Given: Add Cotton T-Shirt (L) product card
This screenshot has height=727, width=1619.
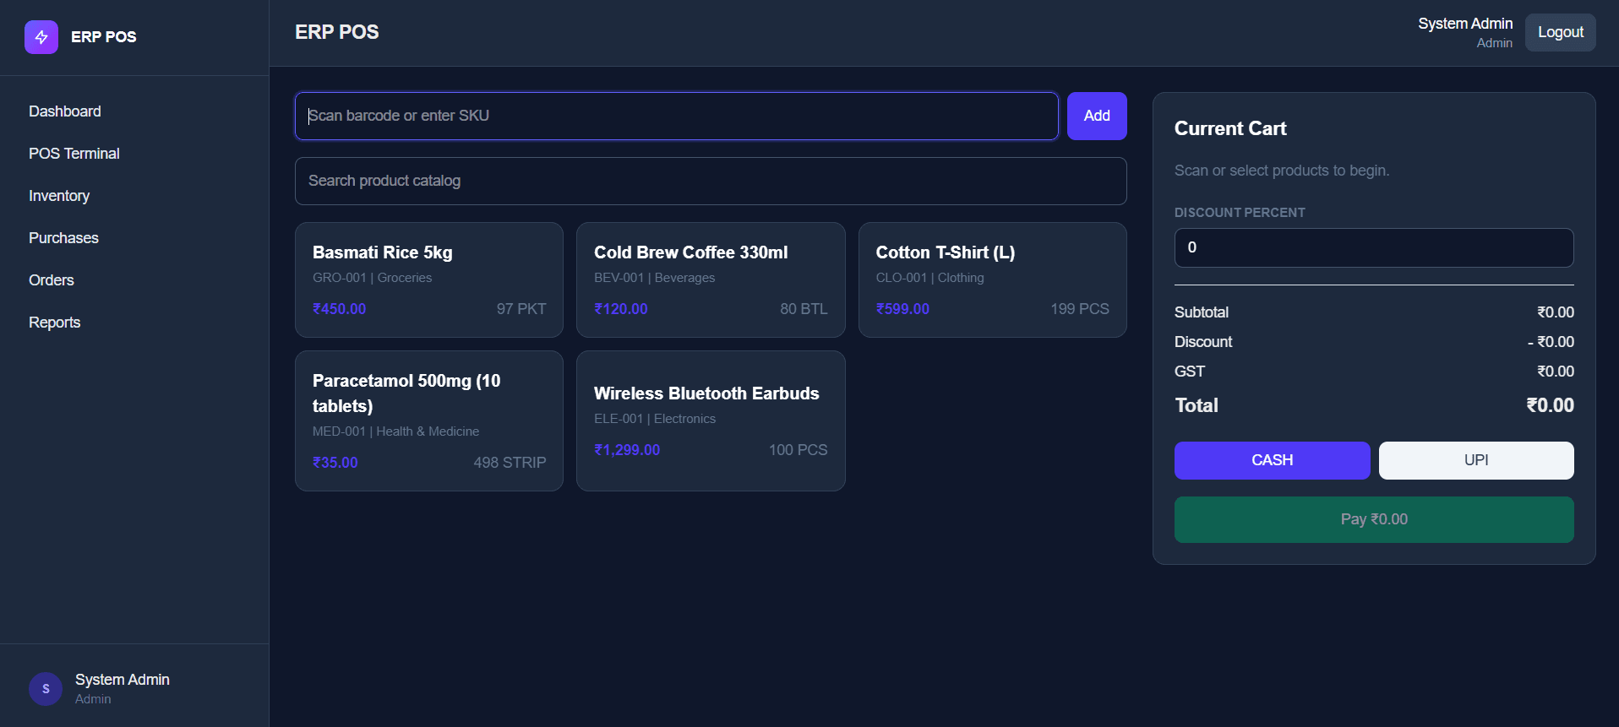Looking at the screenshot, I should 992,279.
